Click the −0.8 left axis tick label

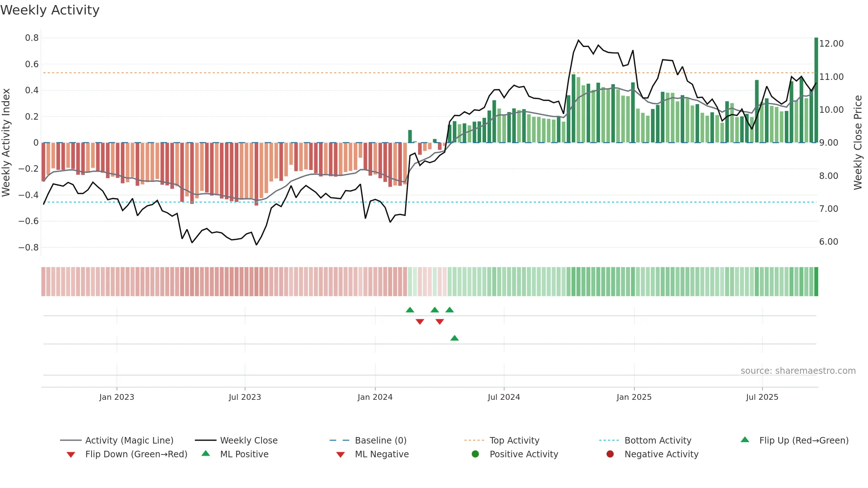point(29,248)
